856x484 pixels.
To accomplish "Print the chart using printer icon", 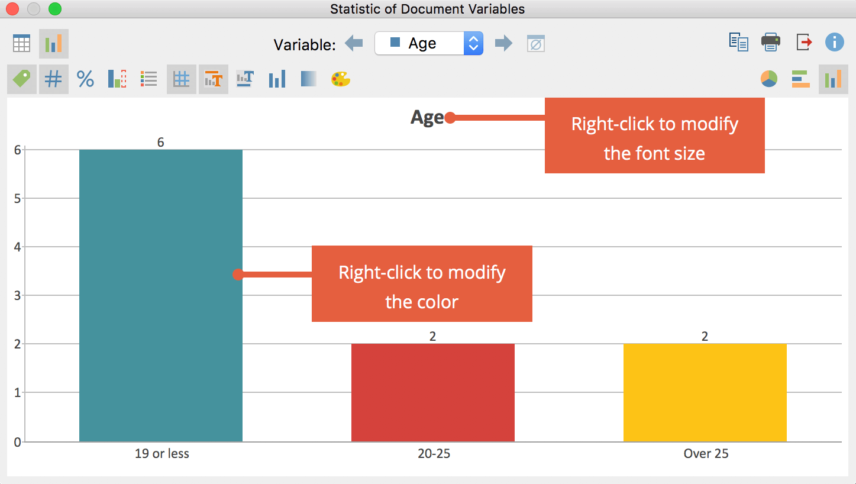I will pyautogui.click(x=771, y=42).
